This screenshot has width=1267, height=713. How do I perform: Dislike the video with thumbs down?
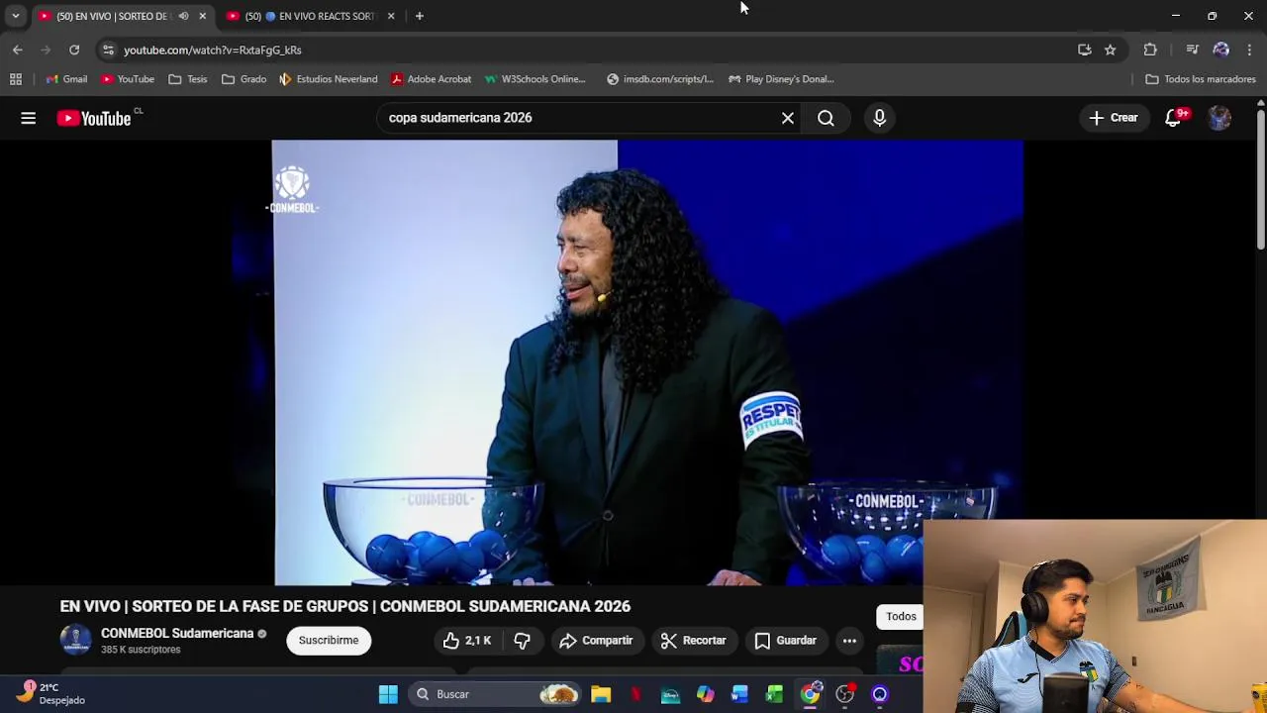coord(522,641)
